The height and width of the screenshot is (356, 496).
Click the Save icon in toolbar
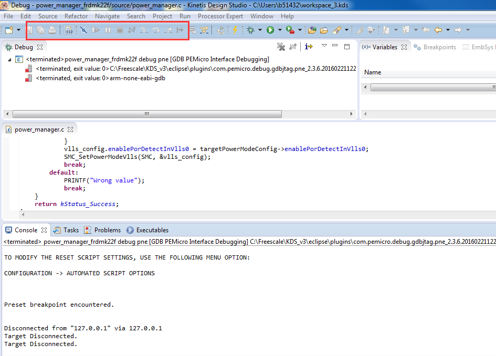point(29,30)
